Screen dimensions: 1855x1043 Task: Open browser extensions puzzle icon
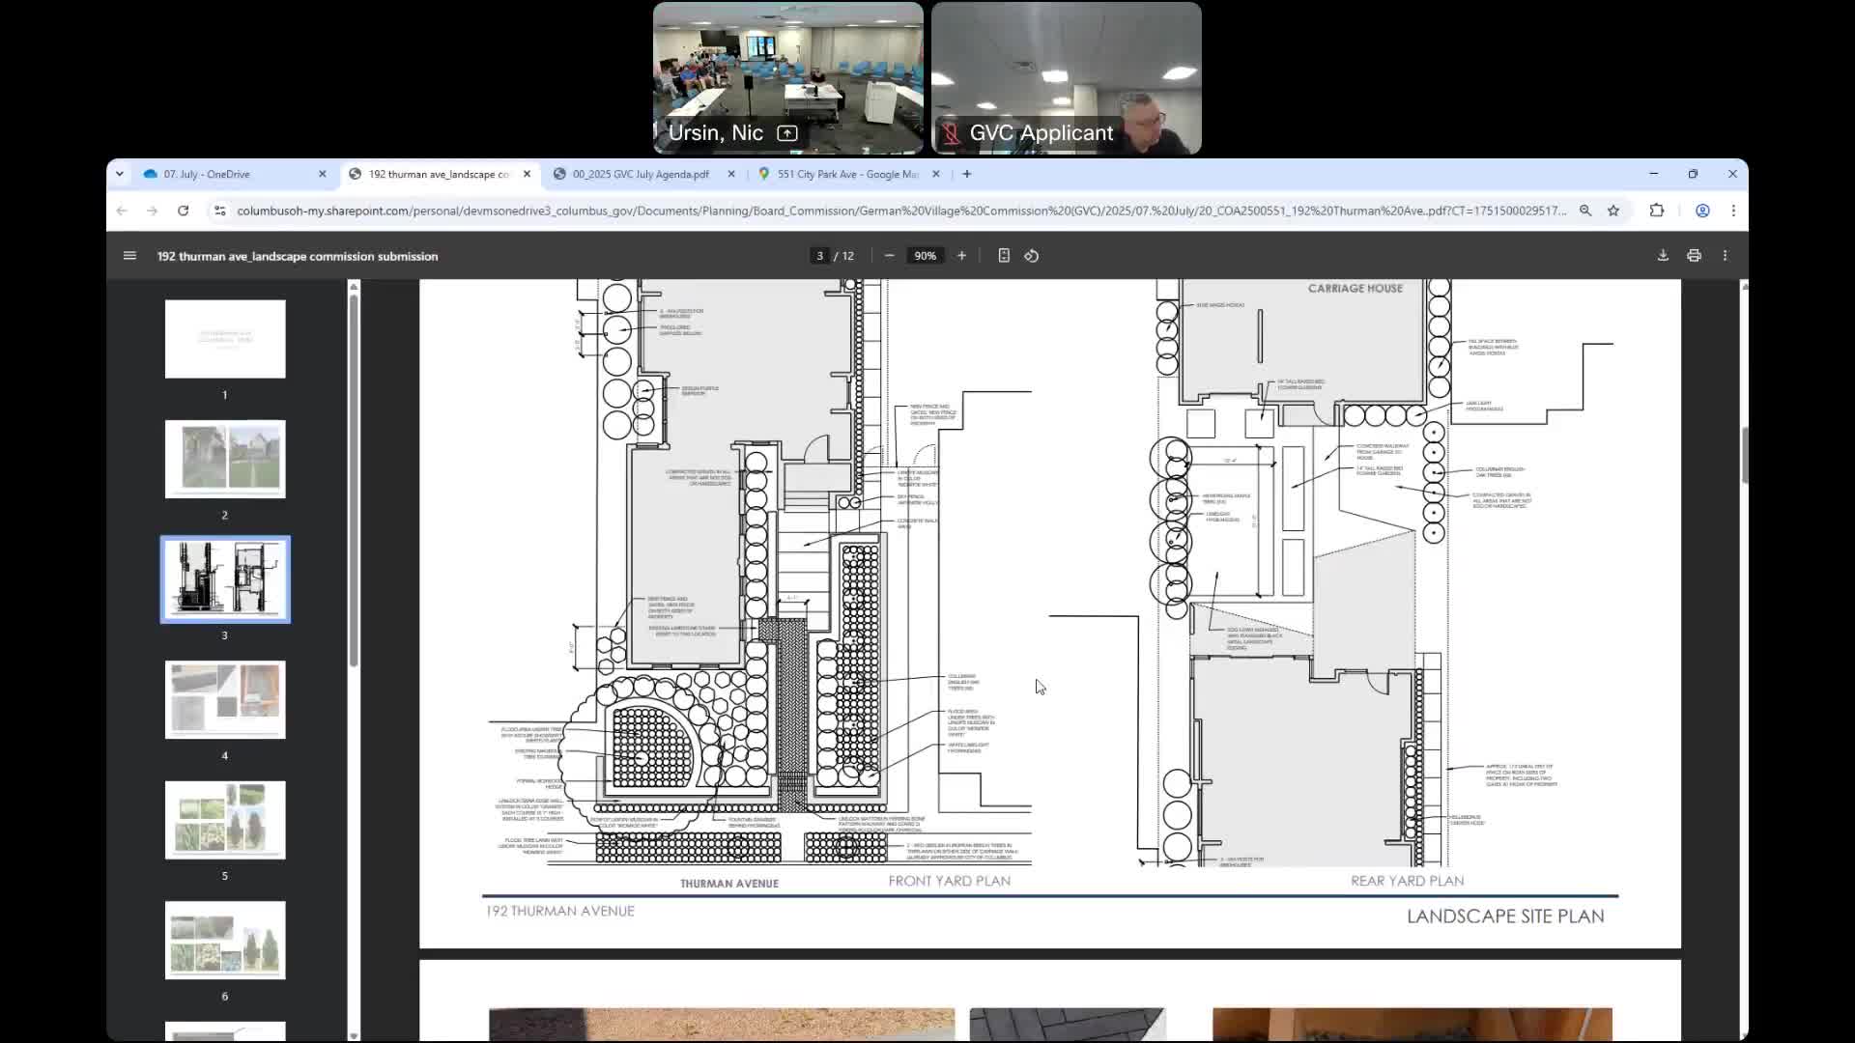1657,211
